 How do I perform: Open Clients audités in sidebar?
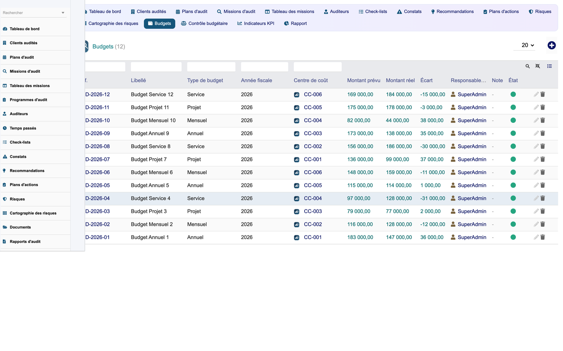35,43
